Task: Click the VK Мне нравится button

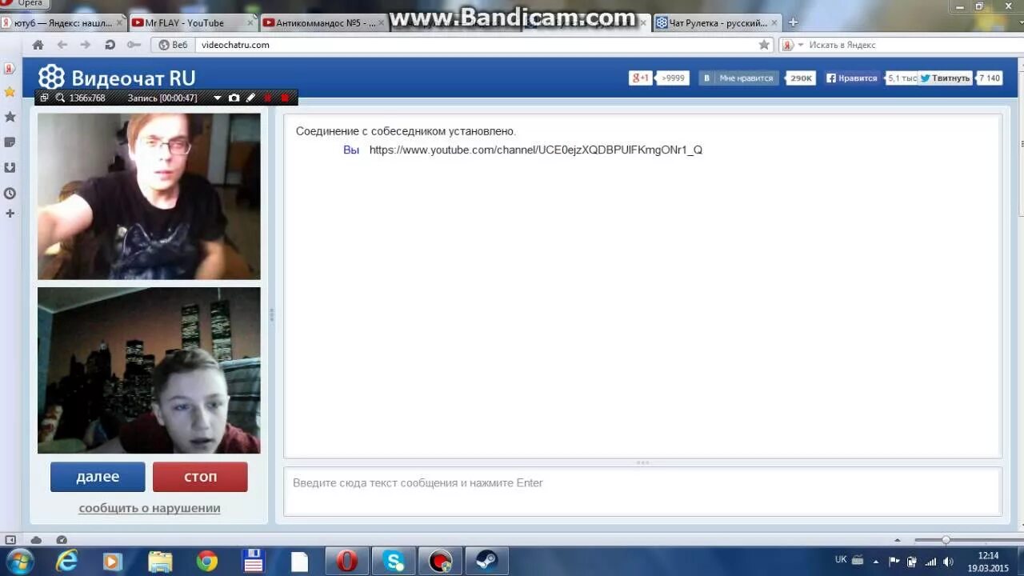Action: point(738,78)
